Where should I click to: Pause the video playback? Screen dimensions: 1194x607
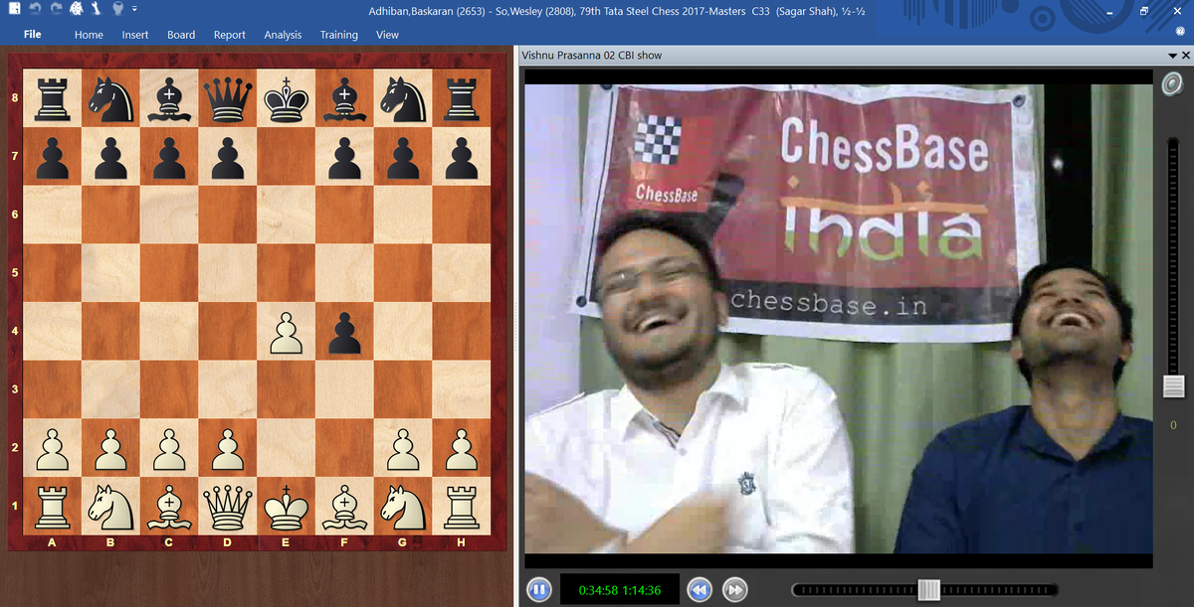(x=538, y=590)
